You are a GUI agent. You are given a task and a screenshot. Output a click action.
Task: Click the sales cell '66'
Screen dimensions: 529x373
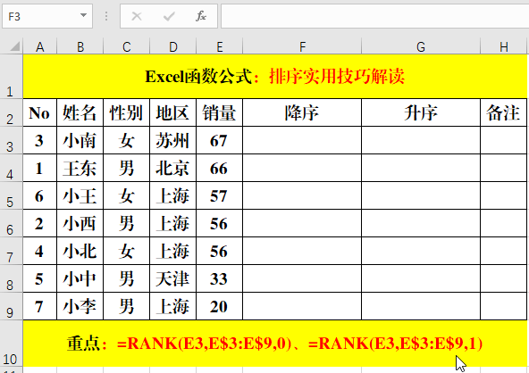pyautogui.click(x=220, y=168)
